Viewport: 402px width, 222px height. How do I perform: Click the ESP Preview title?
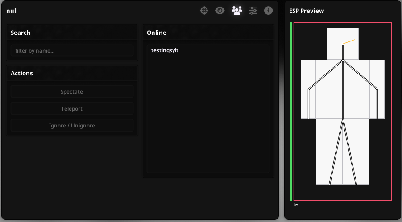[x=307, y=11]
